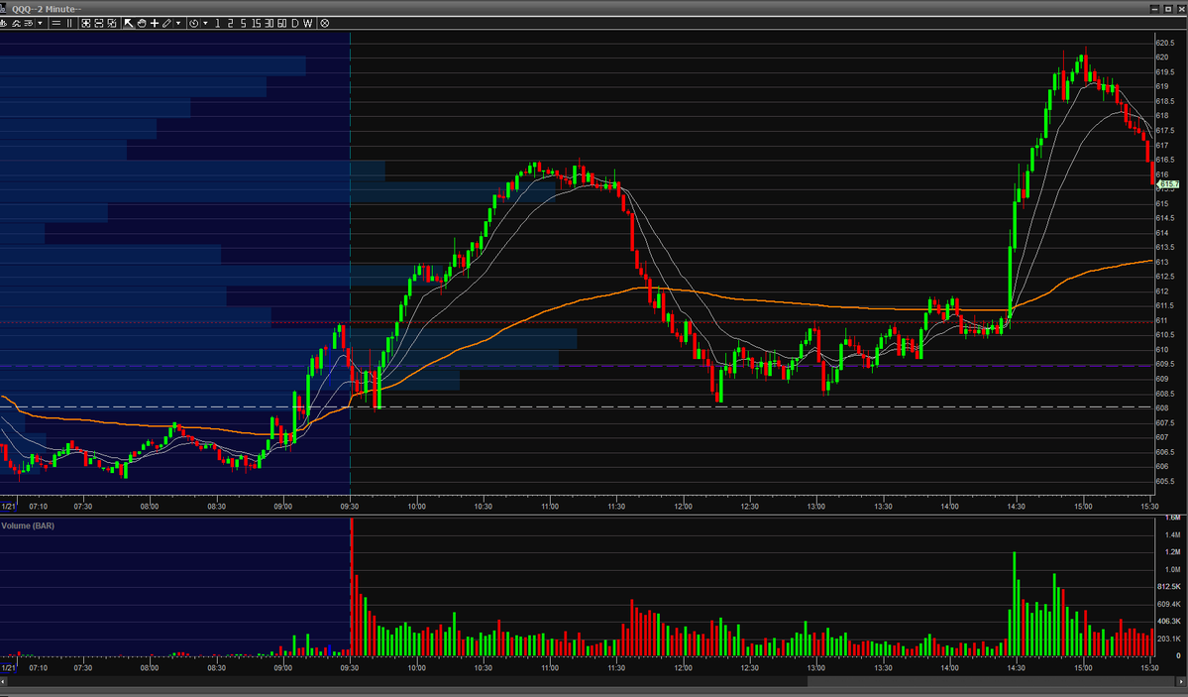Image resolution: width=1188 pixels, height=697 pixels.
Task: Switch chart to 1 minute interval
Action: coord(217,24)
